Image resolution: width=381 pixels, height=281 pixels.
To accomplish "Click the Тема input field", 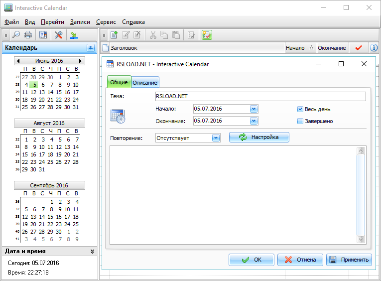I will 260,96.
